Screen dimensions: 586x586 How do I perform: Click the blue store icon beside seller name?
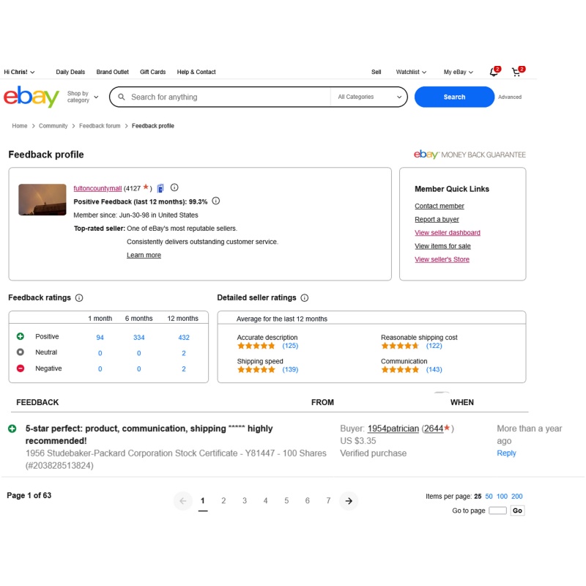160,188
